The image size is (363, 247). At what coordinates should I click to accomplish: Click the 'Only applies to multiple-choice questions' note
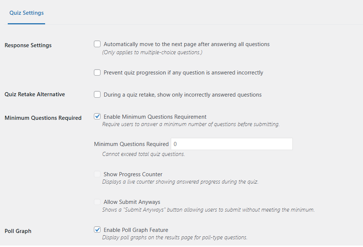(x=152, y=52)
